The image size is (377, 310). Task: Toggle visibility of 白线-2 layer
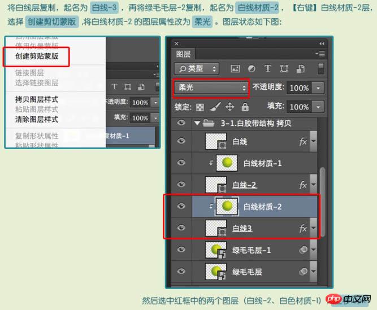[181, 185]
